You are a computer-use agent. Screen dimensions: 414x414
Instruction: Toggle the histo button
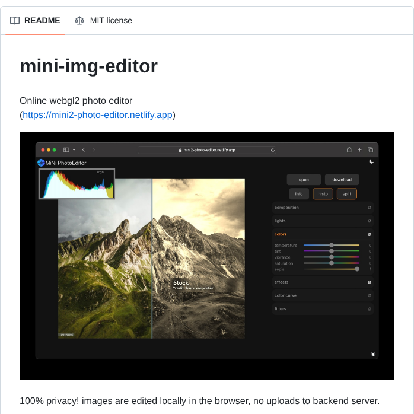tap(323, 194)
